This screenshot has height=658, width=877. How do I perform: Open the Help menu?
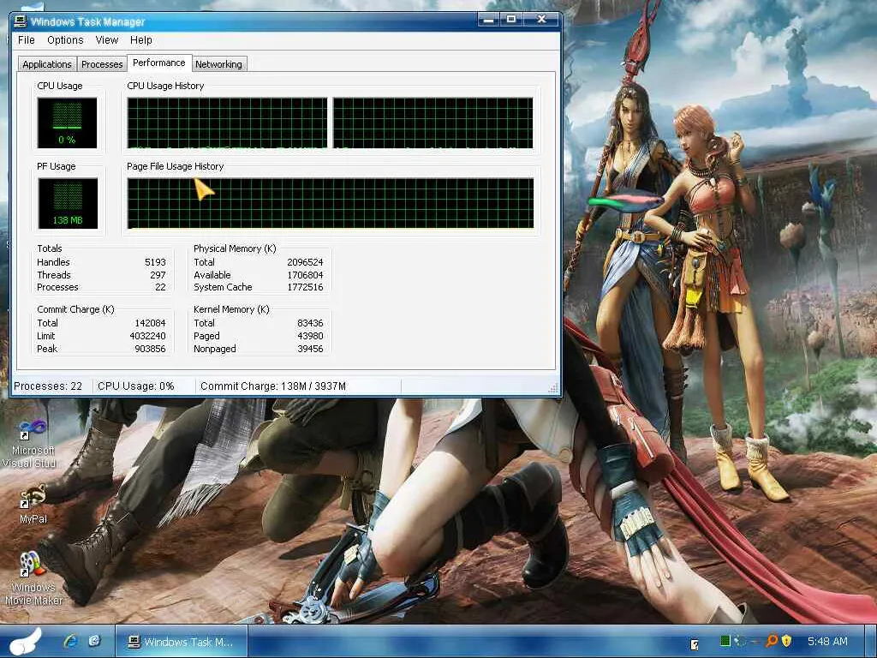click(x=141, y=40)
